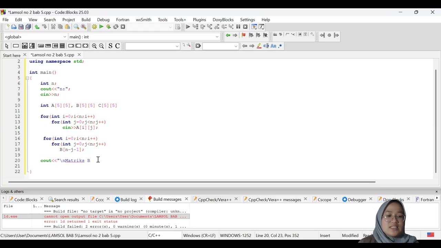Screen dimensions: 441x248
Task: Jump back with the green arrow
Action: tap(228, 35)
